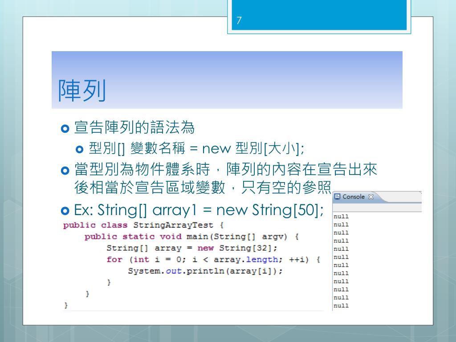
Task: Click the for loop code line
Action: [213, 260]
